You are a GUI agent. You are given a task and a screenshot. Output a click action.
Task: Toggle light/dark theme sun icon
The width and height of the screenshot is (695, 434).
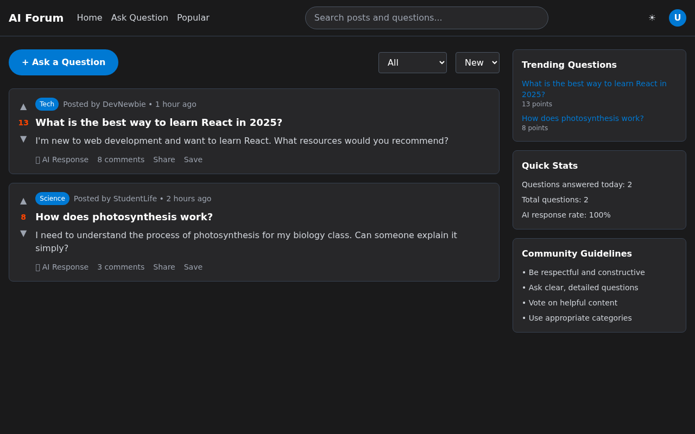[652, 18]
